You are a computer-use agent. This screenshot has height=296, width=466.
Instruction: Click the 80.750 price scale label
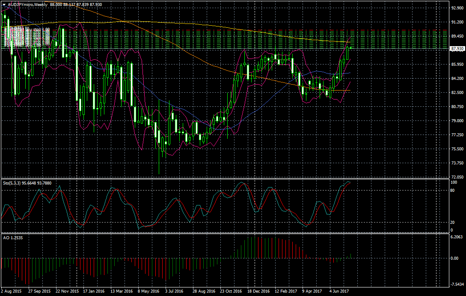click(x=457, y=106)
